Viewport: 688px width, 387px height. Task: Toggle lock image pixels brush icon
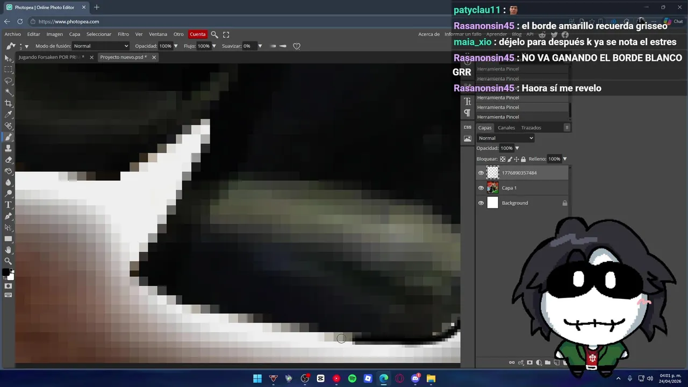[510, 159]
